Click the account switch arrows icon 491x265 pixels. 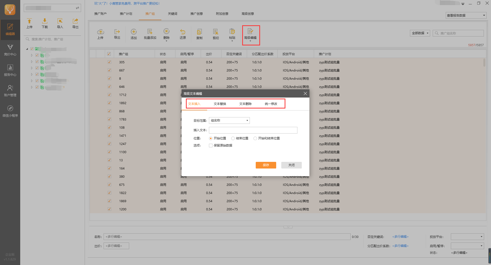click(x=77, y=8)
